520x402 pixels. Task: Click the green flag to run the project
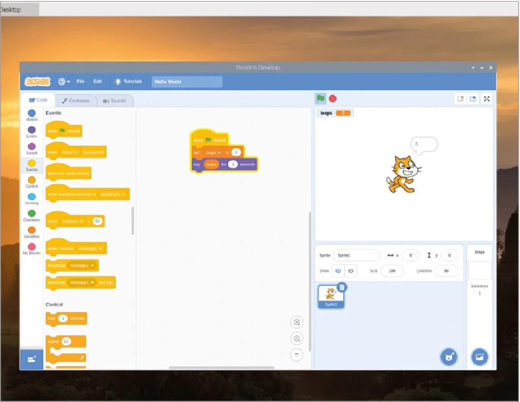tap(320, 99)
